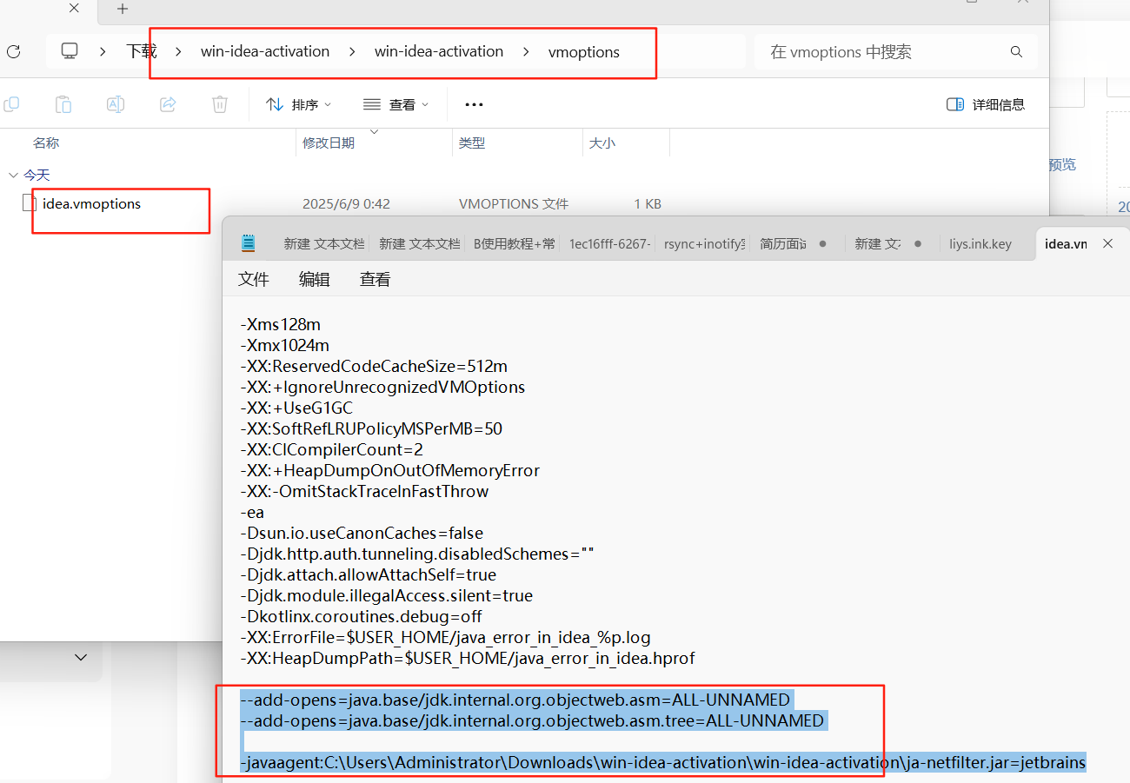Screen dimensions: 1130x783
Task: Click the Copy icon in Explorer toolbar
Action: pyautogui.click(x=11, y=104)
